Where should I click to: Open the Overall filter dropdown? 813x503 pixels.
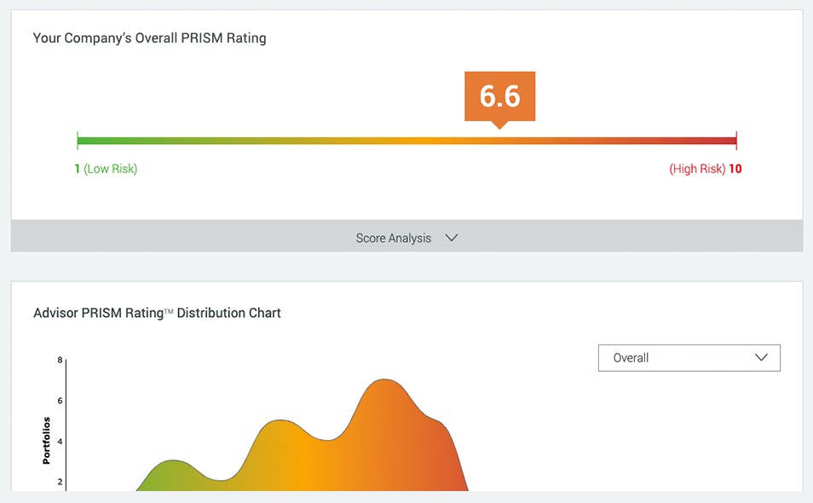pyautogui.click(x=689, y=357)
